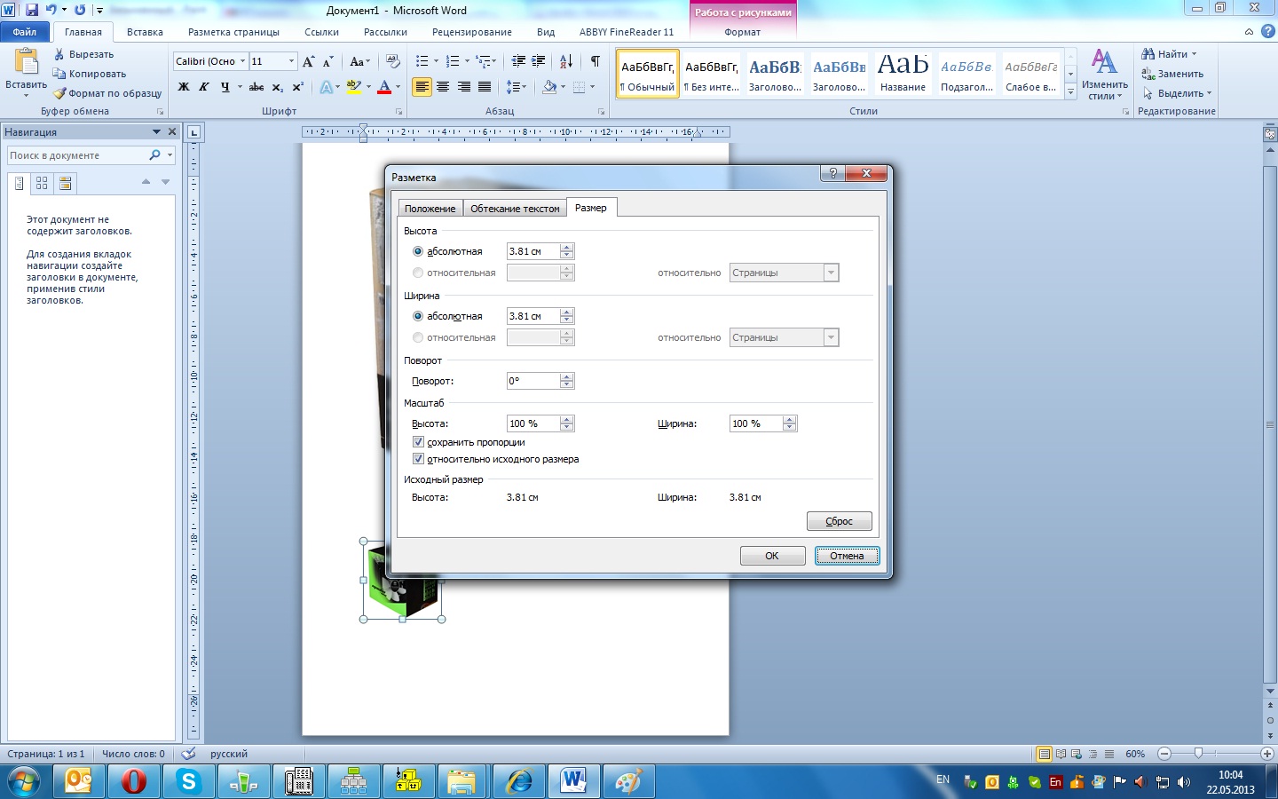Confirm the dialog with OK
Viewport: 1278px width, 799px height.
(772, 556)
